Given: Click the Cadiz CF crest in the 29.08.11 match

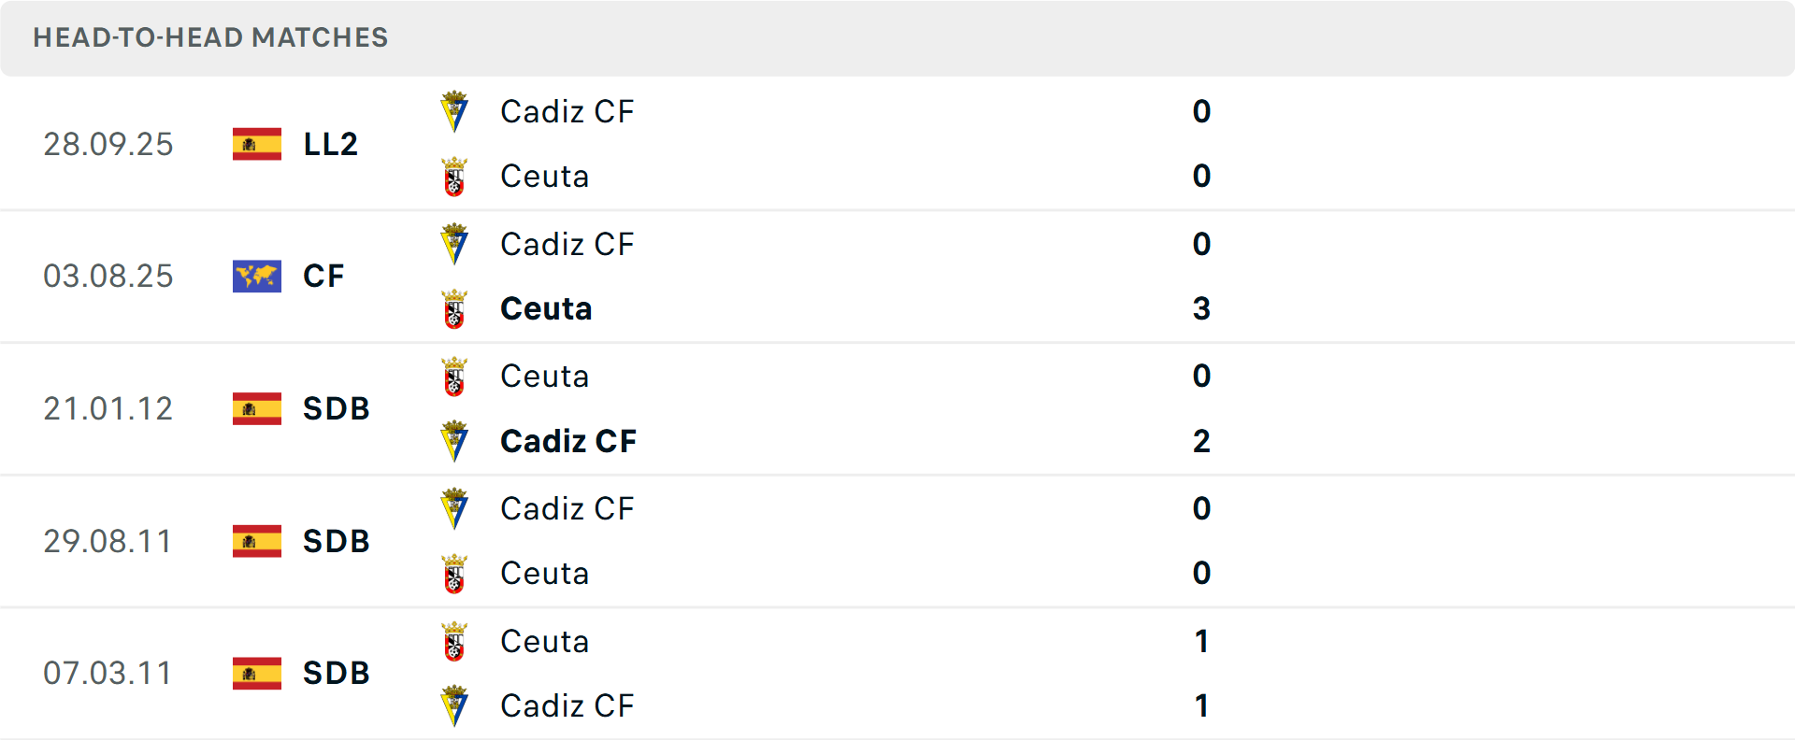Looking at the screenshot, I should (x=454, y=507).
